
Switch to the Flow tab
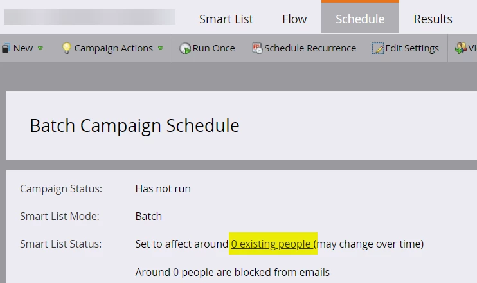294,19
